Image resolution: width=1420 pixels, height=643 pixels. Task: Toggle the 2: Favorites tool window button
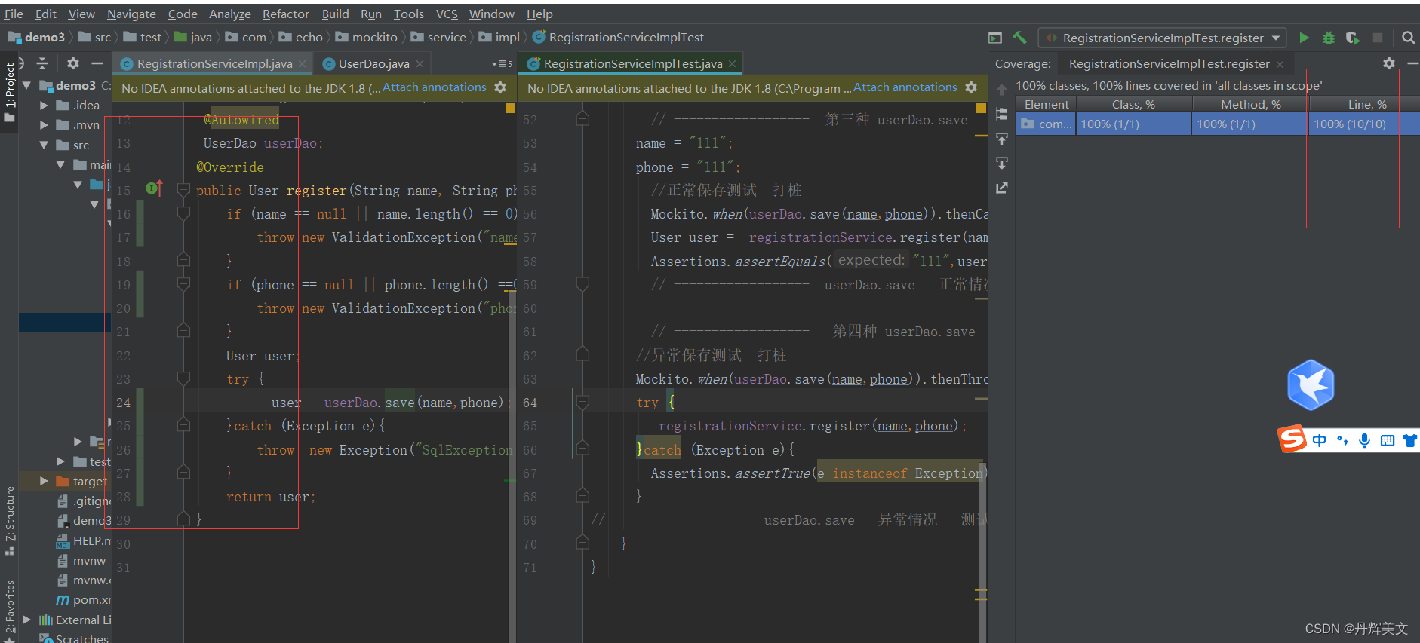(x=10, y=607)
